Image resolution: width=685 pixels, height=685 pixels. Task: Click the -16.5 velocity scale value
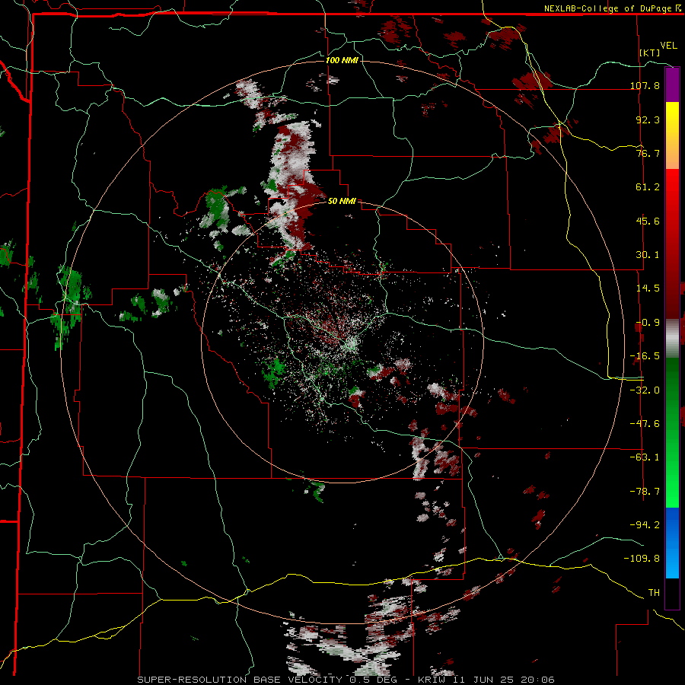(645, 356)
